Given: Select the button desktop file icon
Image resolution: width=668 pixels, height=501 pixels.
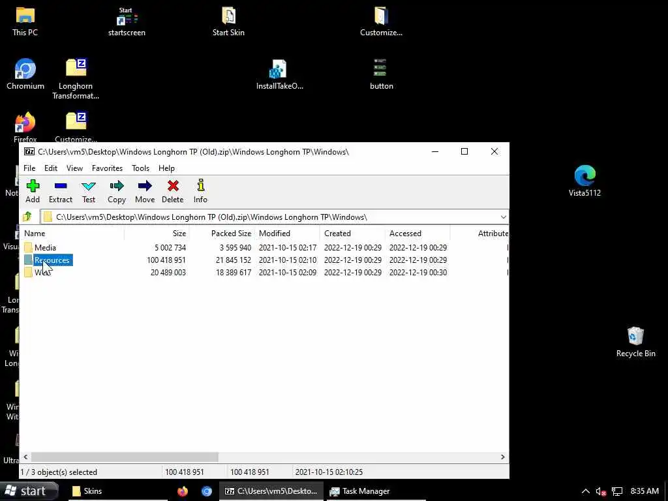Looking at the screenshot, I should tap(381, 74).
